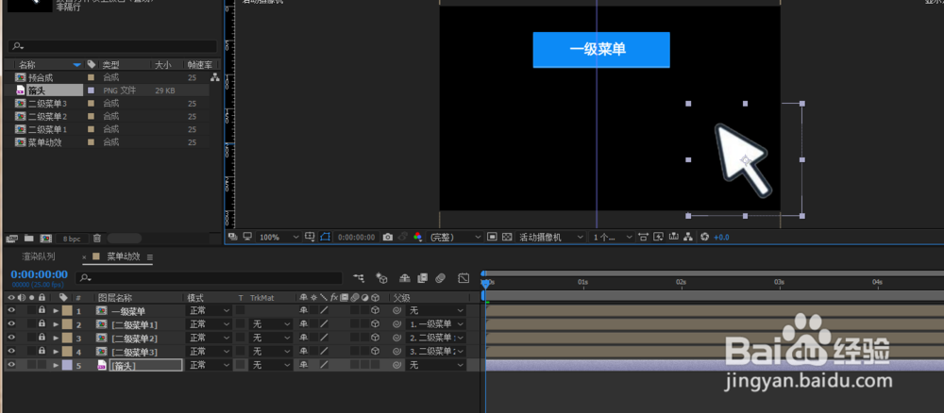Toggle 3D cube switch for 一级菜单 layer
The width and height of the screenshot is (944, 413).
(x=375, y=311)
